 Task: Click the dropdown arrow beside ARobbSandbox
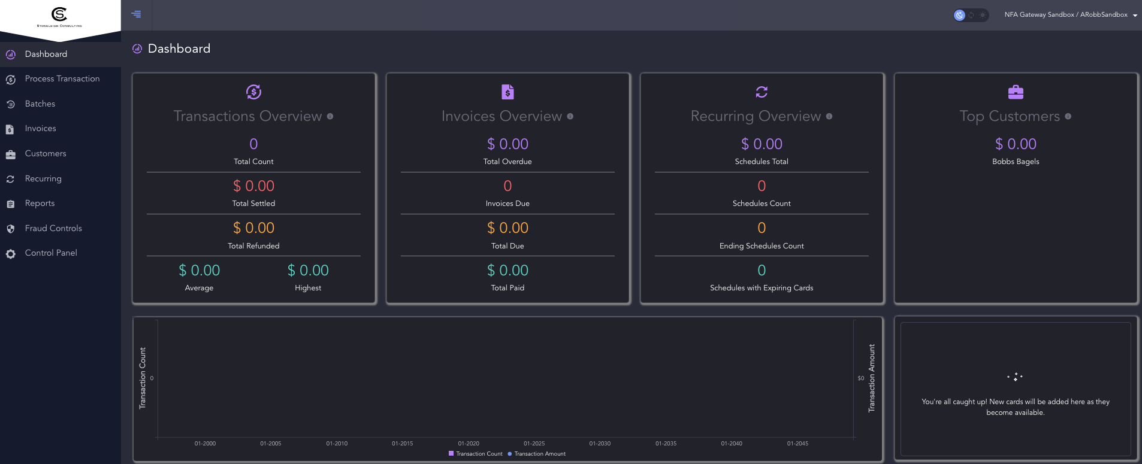1135,16
